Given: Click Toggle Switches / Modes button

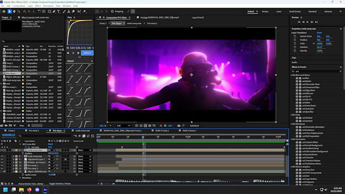Looking at the screenshot, I should pos(60,183).
